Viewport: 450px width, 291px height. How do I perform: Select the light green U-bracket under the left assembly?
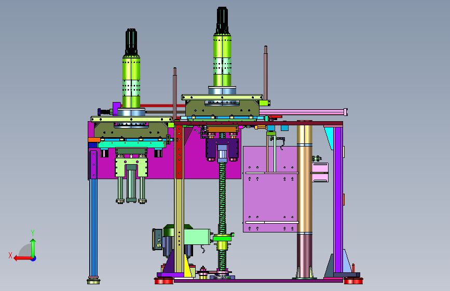131,168
